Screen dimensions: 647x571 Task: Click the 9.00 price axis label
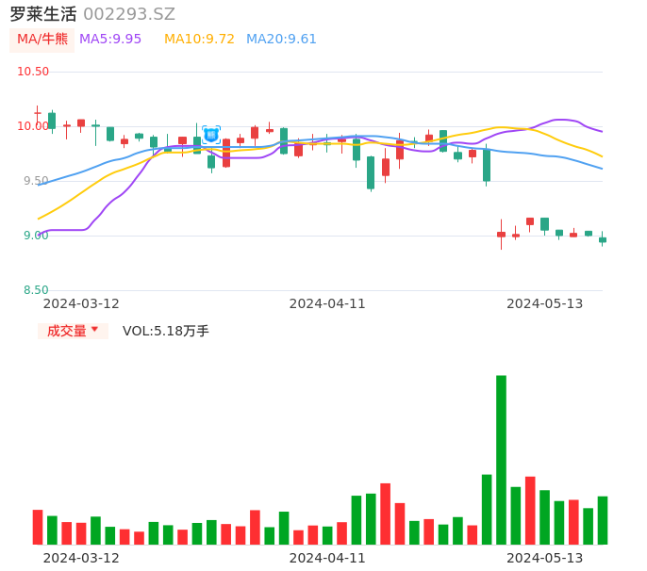point(36,236)
